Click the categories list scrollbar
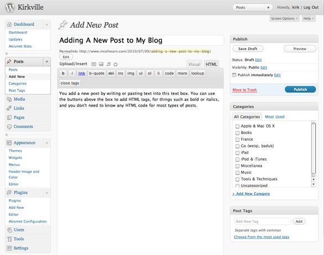Viewport: 324px width, 255px height. [x=313, y=148]
